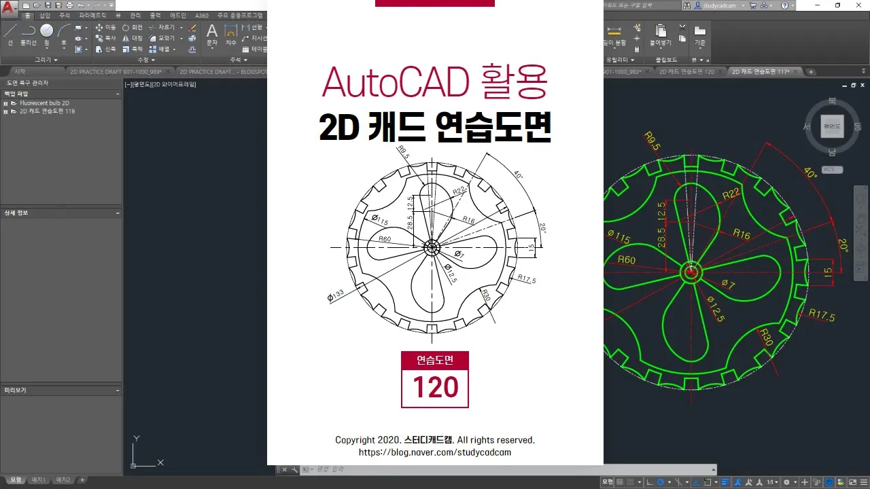Toggle lineweight display in status bar
The width and height of the screenshot is (870, 489).
pyautogui.click(x=725, y=482)
